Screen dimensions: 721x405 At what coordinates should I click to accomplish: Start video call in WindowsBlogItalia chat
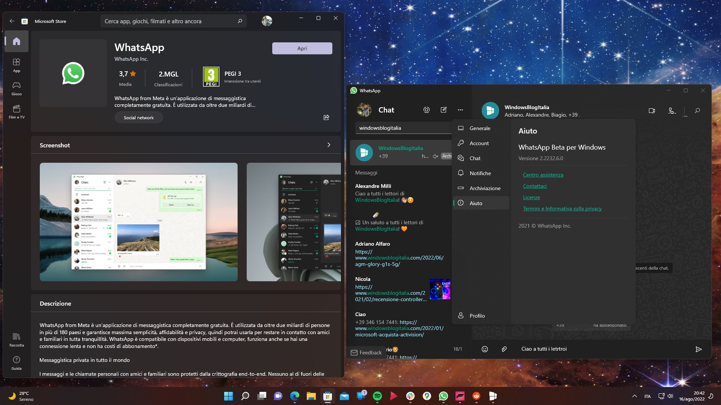(x=652, y=111)
